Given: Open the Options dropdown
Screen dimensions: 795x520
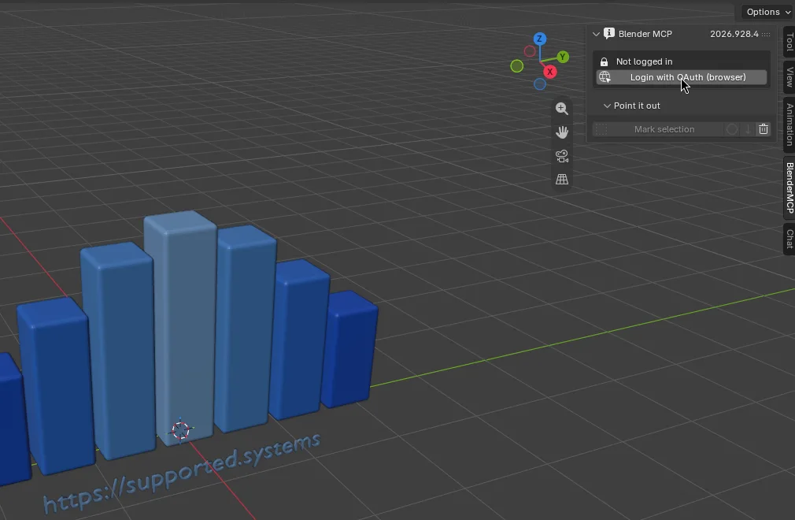Looking at the screenshot, I should tap(767, 12).
